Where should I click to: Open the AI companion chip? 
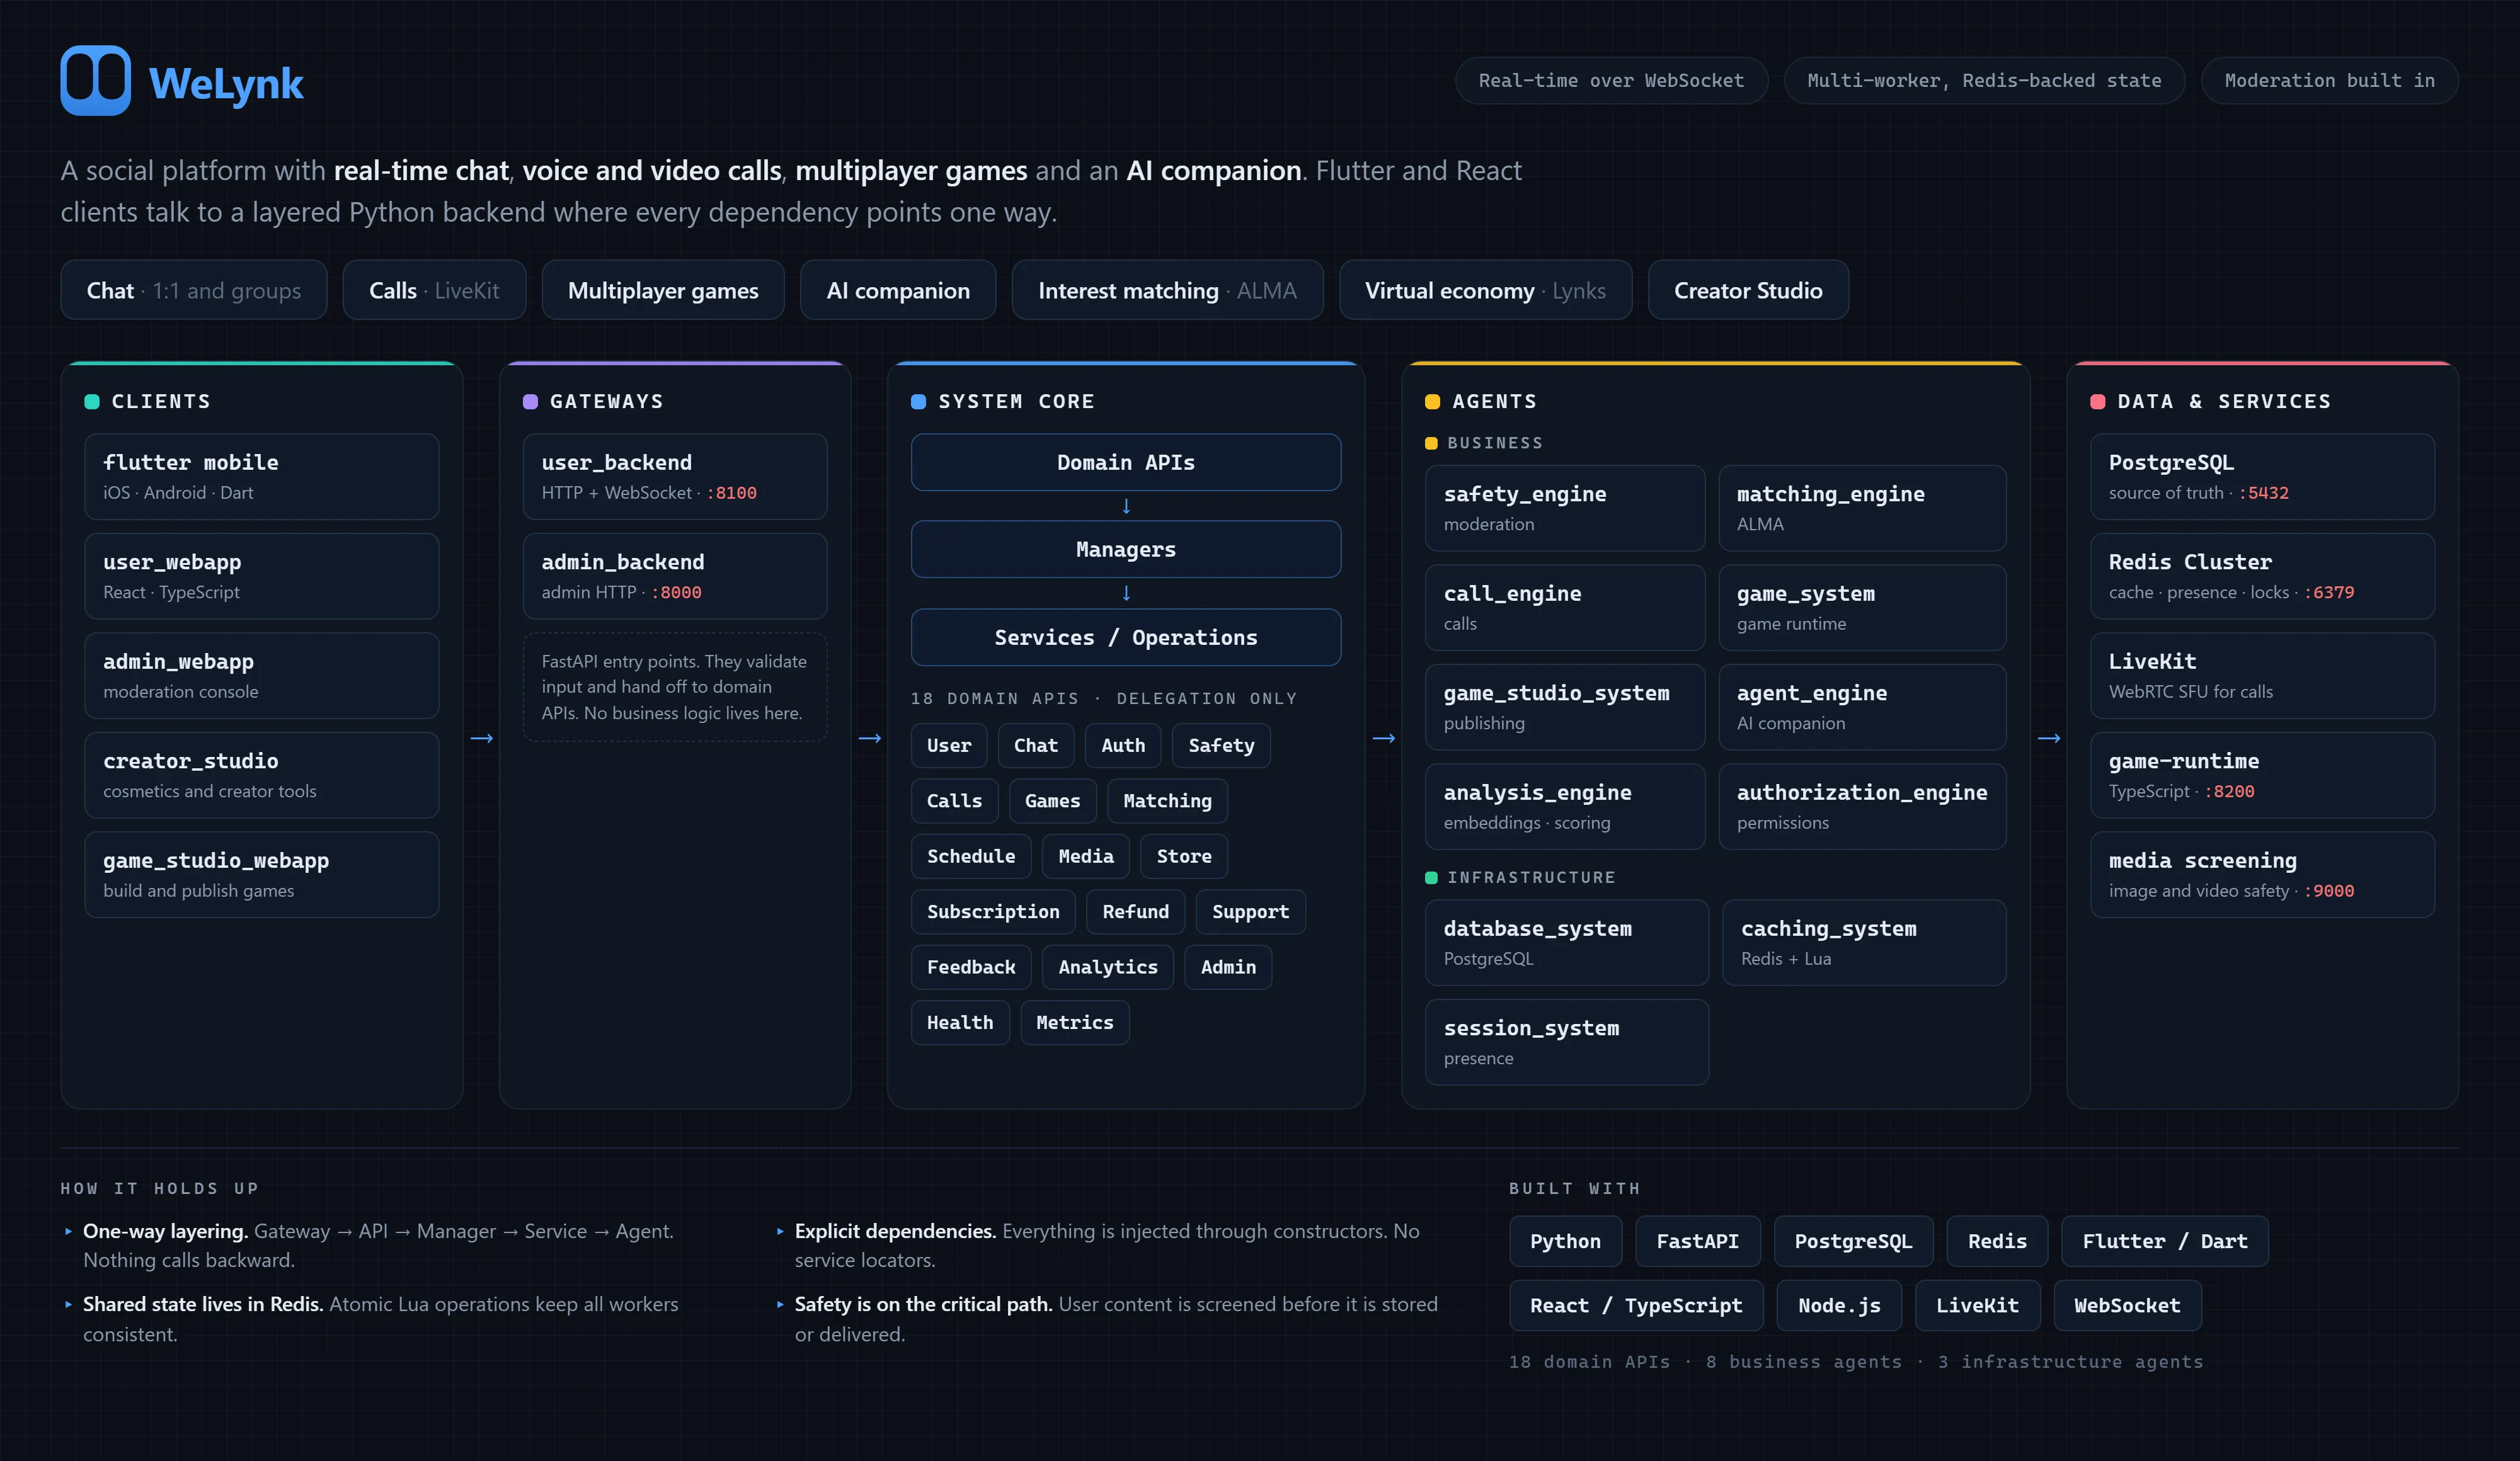tap(898, 290)
